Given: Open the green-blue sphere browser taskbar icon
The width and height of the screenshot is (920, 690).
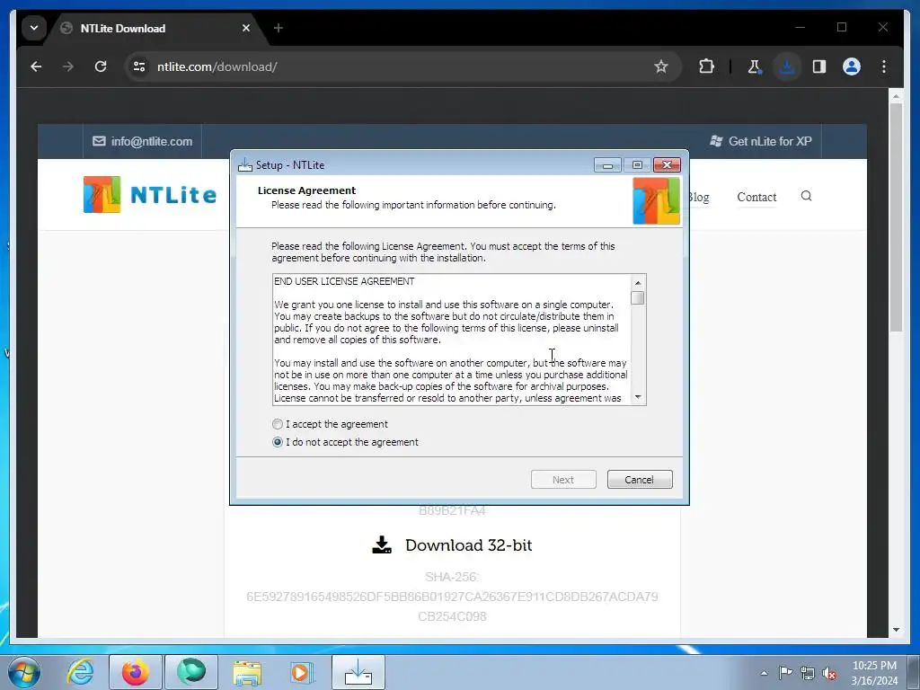Looking at the screenshot, I should coord(191,672).
